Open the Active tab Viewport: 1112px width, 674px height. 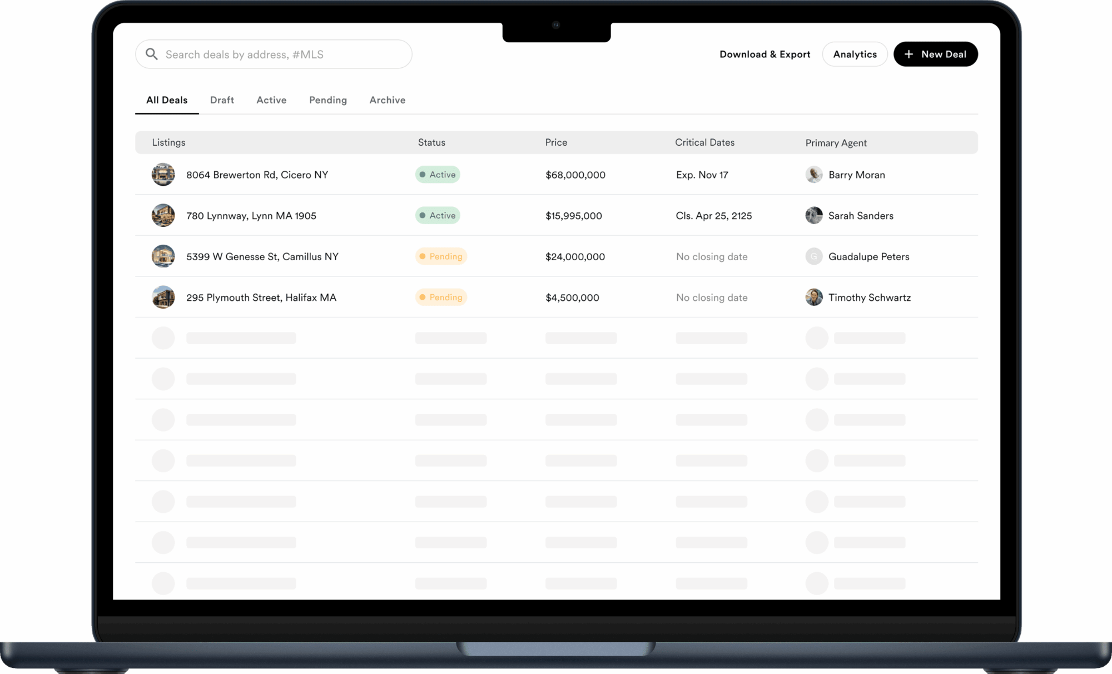[271, 100]
